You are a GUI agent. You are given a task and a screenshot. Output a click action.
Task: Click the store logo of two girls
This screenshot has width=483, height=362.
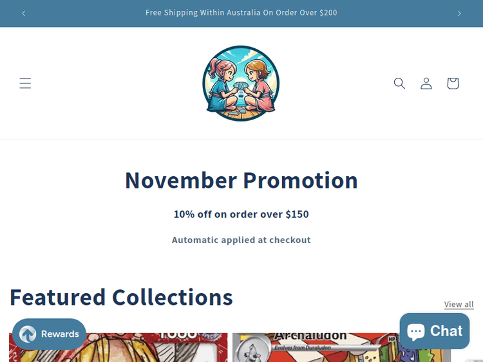(241, 83)
